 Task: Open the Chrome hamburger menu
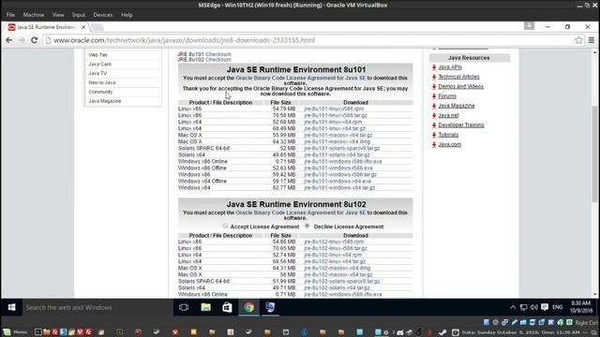tap(592, 40)
